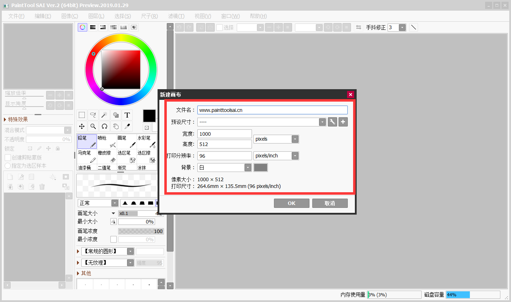The height and width of the screenshot is (302, 511).
Task: Select the Text tool icon
Action: coord(127,115)
